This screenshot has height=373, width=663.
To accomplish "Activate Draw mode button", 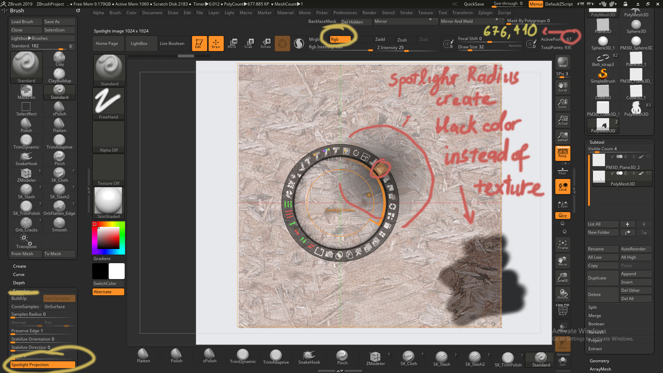I will (216, 44).
